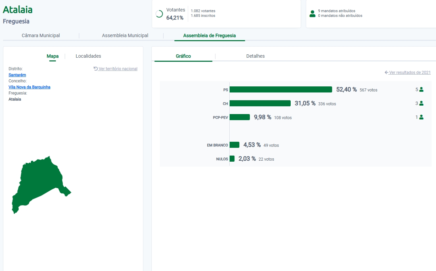Image resolution: width=436 pixels, height=271 pixels.
Task: Click the undo arrow beside Ver território nacional
Action: pyautogui.click(x=95, y=69)
